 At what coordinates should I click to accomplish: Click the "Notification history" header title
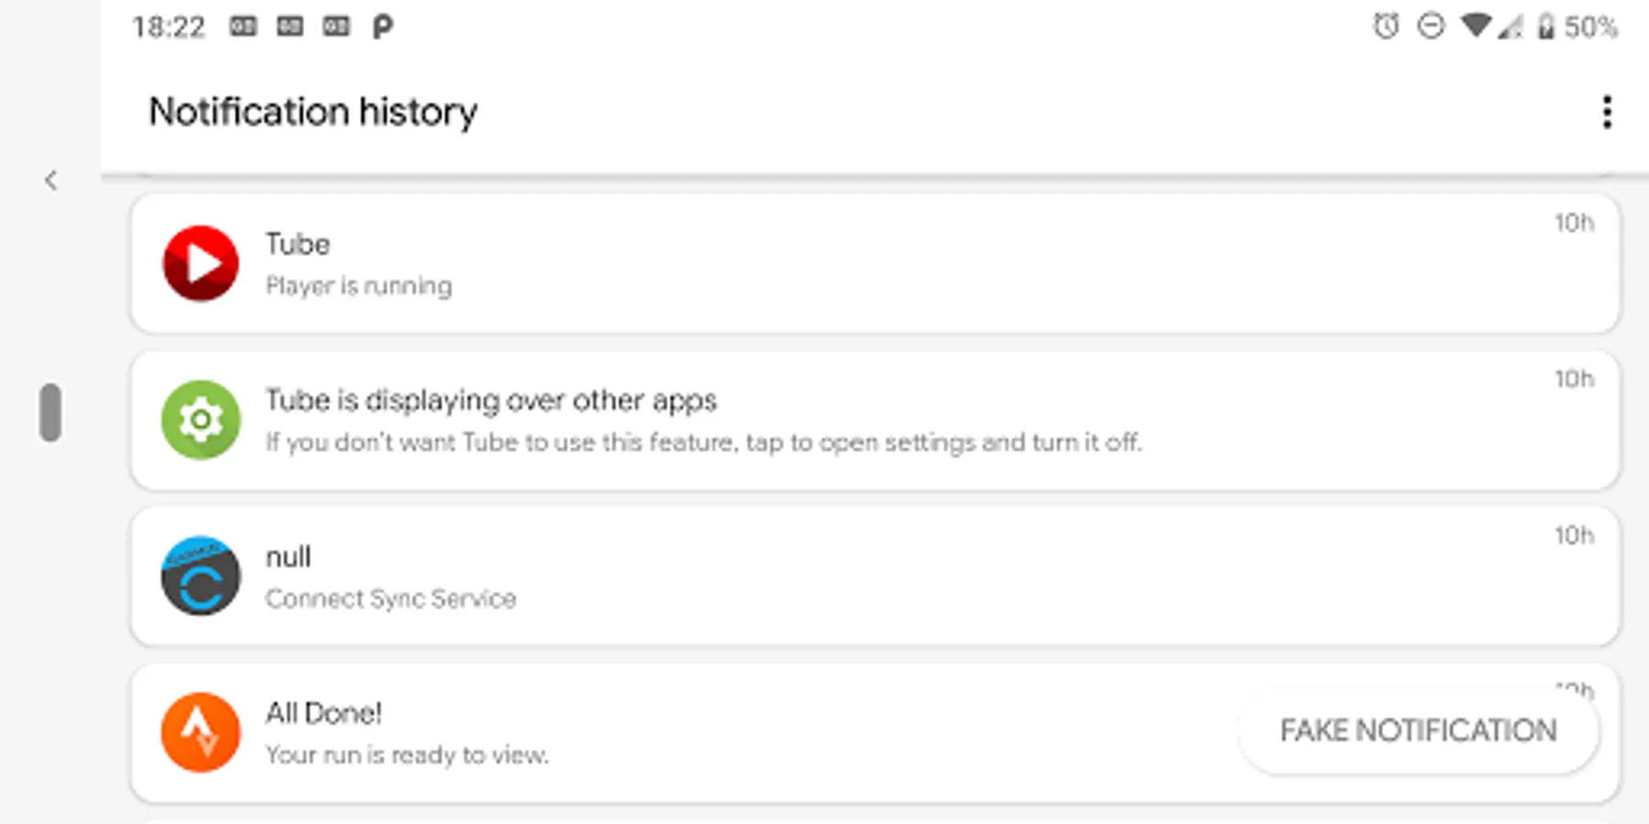pyautogui.click(x=313, y=112)
